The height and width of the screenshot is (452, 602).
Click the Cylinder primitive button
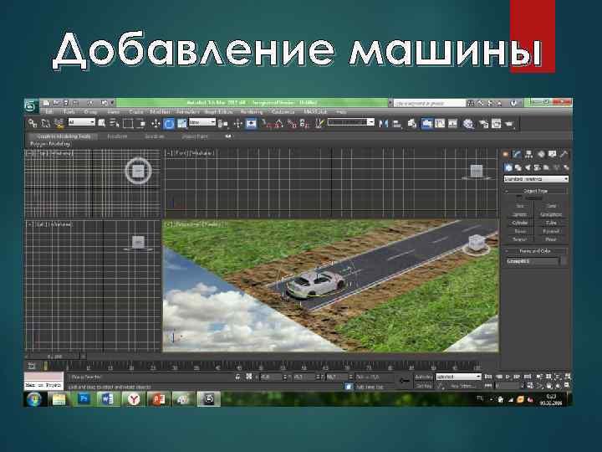(519, 223)
